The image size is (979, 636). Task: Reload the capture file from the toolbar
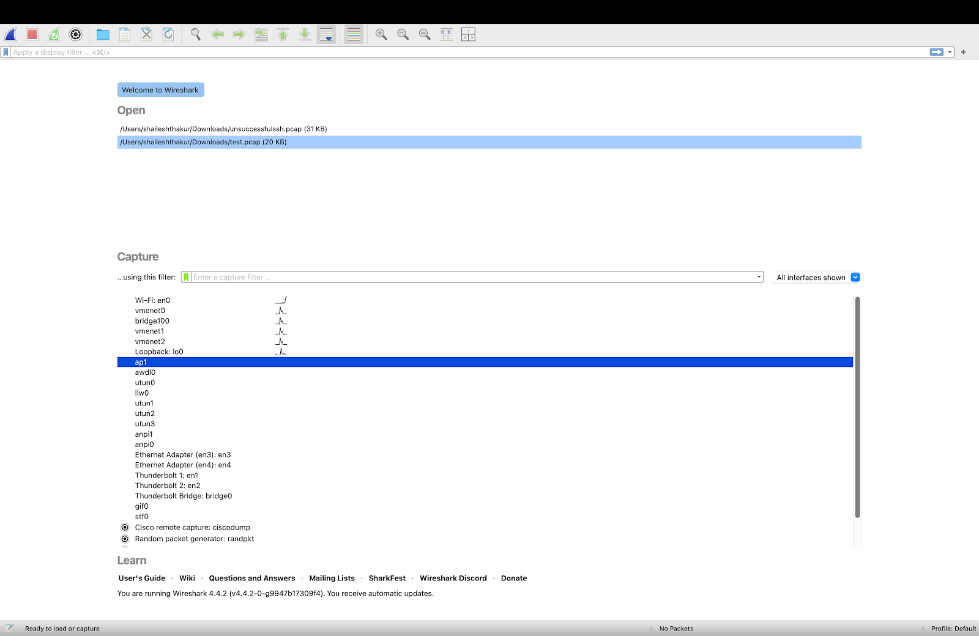coord(168,35)
